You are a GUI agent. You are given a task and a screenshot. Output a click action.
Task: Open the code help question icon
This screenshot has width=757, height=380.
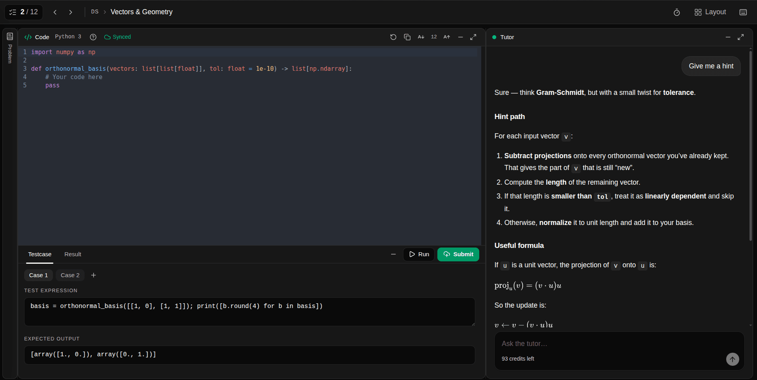tap(93, 37)
